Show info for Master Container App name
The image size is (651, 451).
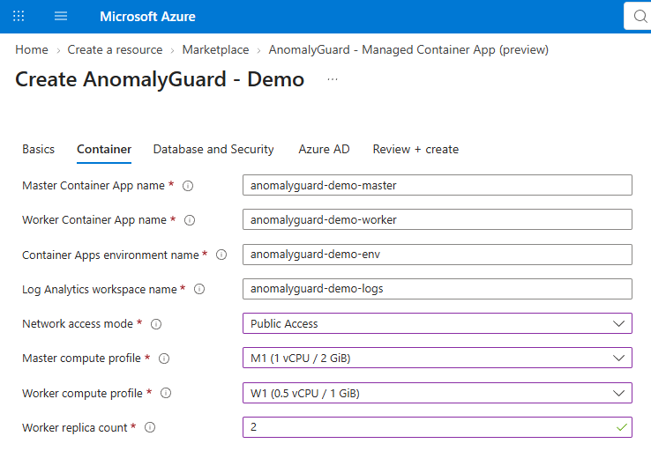pyautogui.click(x=188, y=186)
